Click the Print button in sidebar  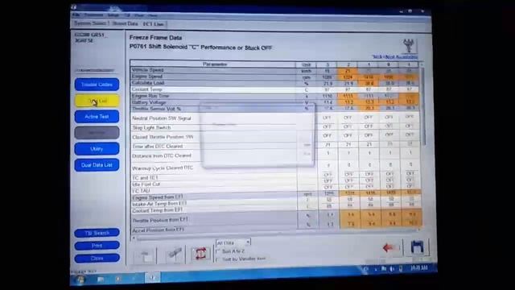[x=97, y=246]
